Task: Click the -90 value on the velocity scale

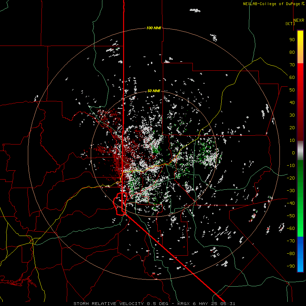Action: coord(291,266)
